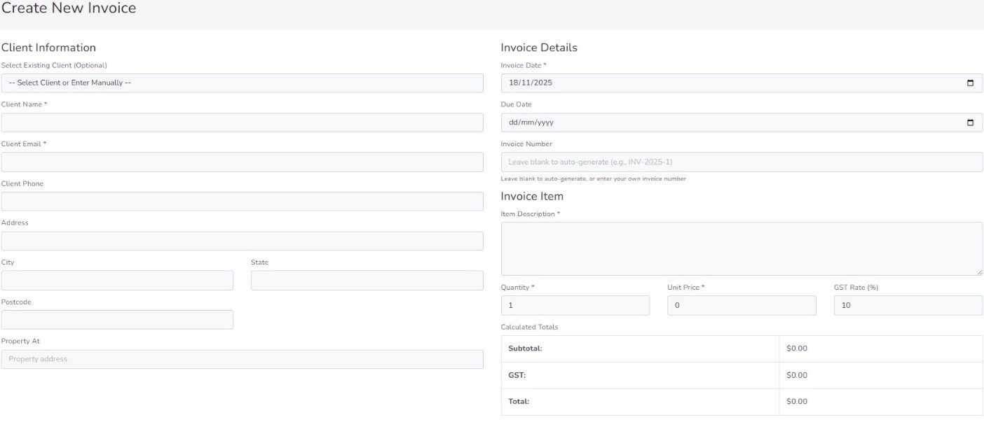Click the Invoice Number input field
Screen dimensions: 984x422
coord(742,162)
